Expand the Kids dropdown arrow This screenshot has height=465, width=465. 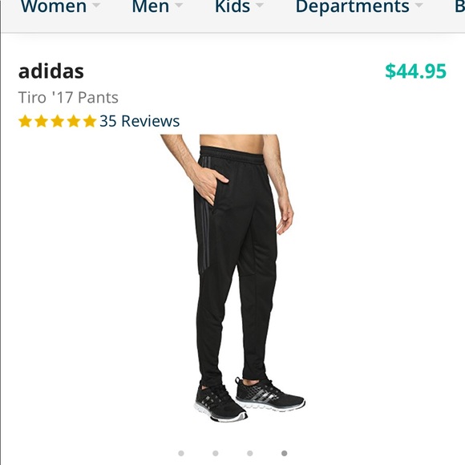pos(260,5)
